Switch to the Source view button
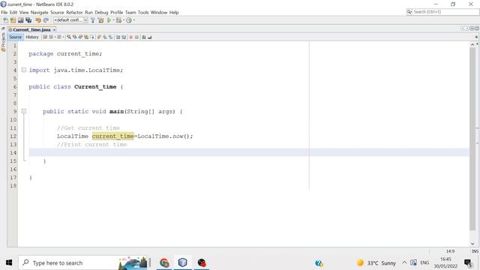This screenshot has height=270, width=480. [x=15, y=37]
